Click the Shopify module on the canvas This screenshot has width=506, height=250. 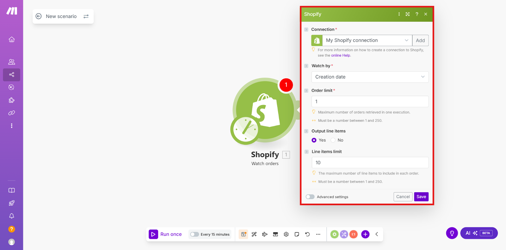coord(265,110)
